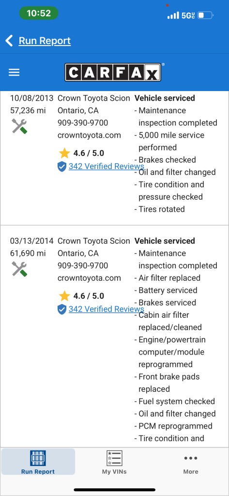Screen dimensions: 229x496
Task: Tap the back chevron arrow
Action: point(9,41)
